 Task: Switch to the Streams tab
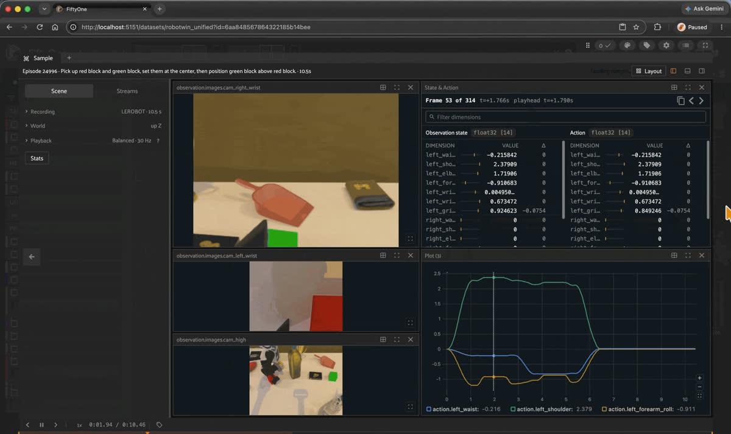(127, 91)
